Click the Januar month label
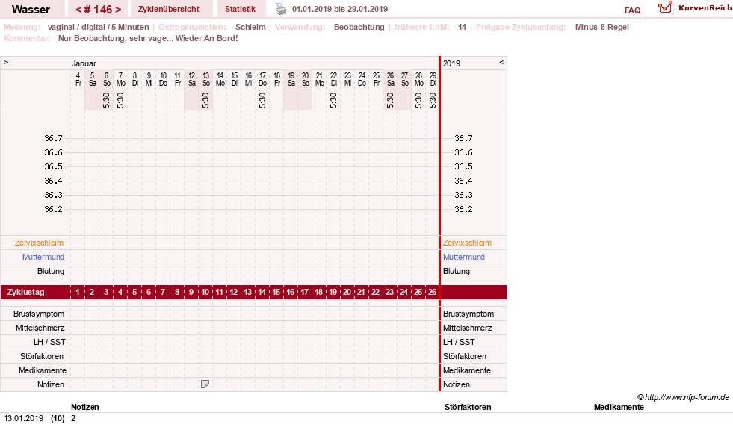Screen dimensions: 733x436 click(x=84, y=63)
